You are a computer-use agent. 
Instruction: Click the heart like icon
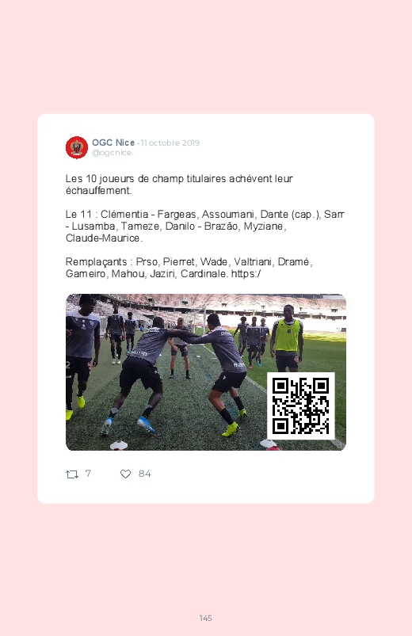[125, 474]
